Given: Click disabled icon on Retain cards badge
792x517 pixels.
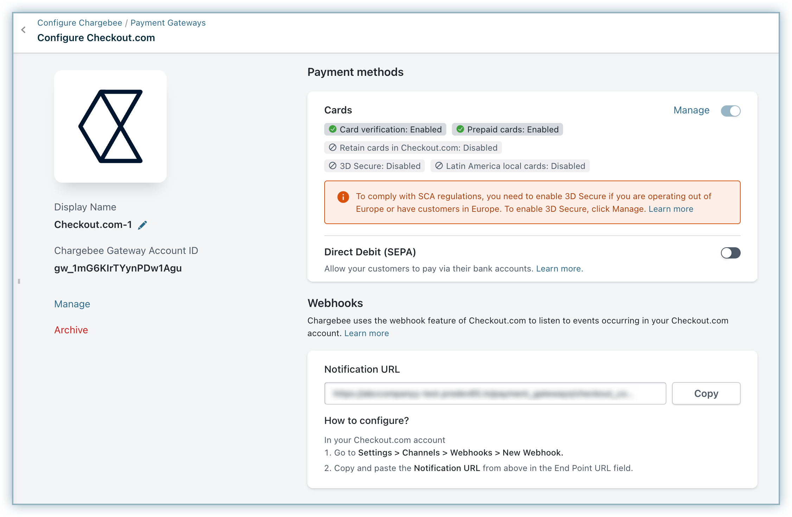Looking at the screenshot, I should pos(332,148).
